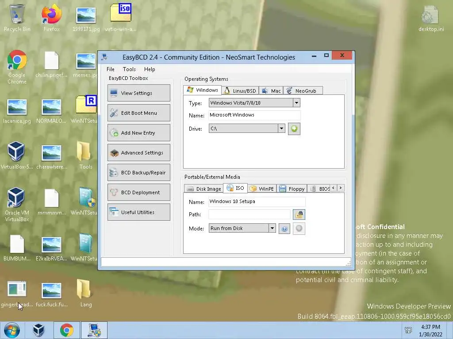The height and width of the screenshot is (339, 453).
Task: Switch to the Windows operating system tab
Action: [202, 90]
